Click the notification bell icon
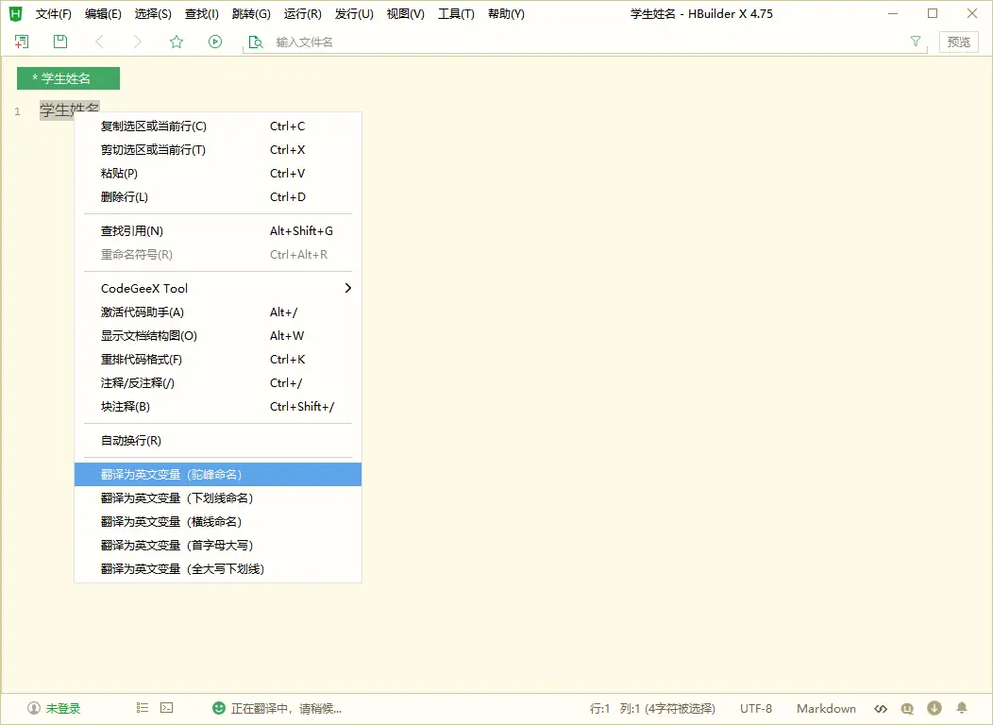Image resolution: width=993 pixels, height=725 pixels. [962, 708]
